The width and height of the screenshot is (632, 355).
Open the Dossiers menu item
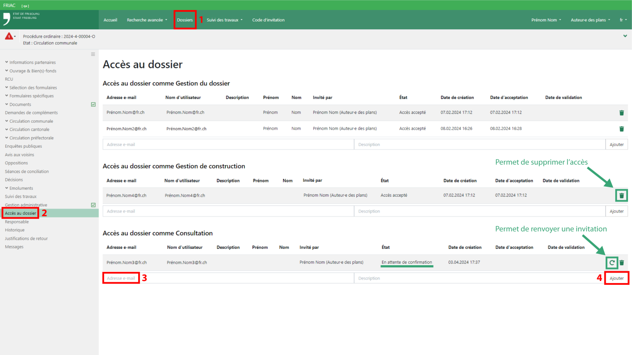click(x=185, y=20)
